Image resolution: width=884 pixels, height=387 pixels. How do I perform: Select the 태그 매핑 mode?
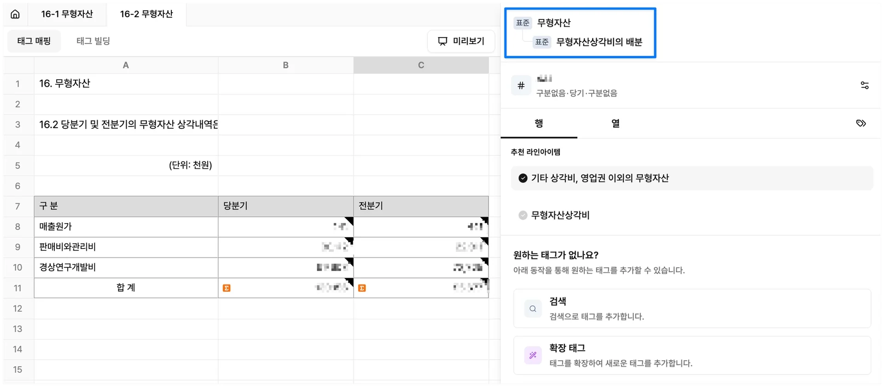34,41
